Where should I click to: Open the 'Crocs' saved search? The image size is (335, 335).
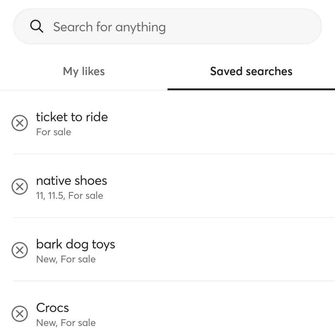(x=53, y=308)
